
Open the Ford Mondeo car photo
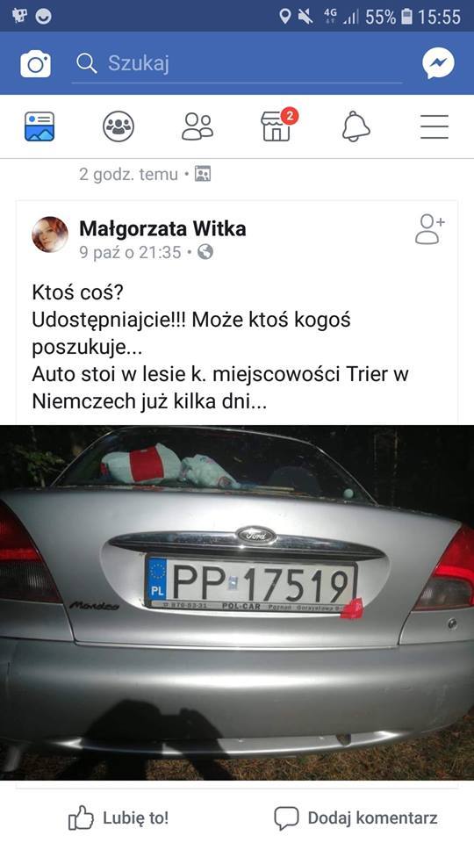(237, 602)
